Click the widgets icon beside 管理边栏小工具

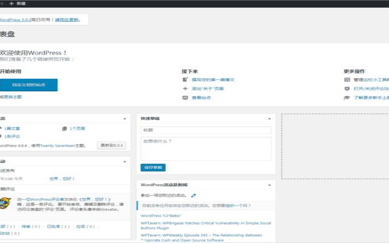coord(347,80)
